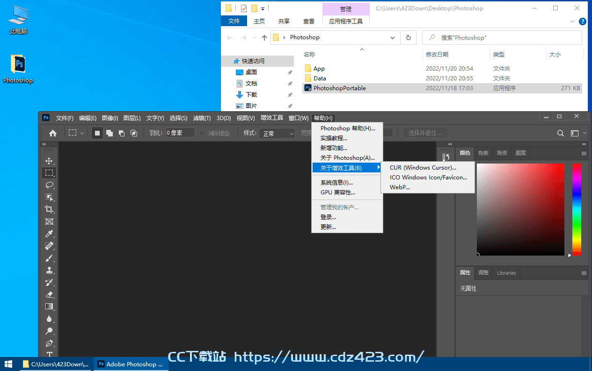Select the Brush tool
The width and height of the screenshot is (592, 371).
pos(49,258)
